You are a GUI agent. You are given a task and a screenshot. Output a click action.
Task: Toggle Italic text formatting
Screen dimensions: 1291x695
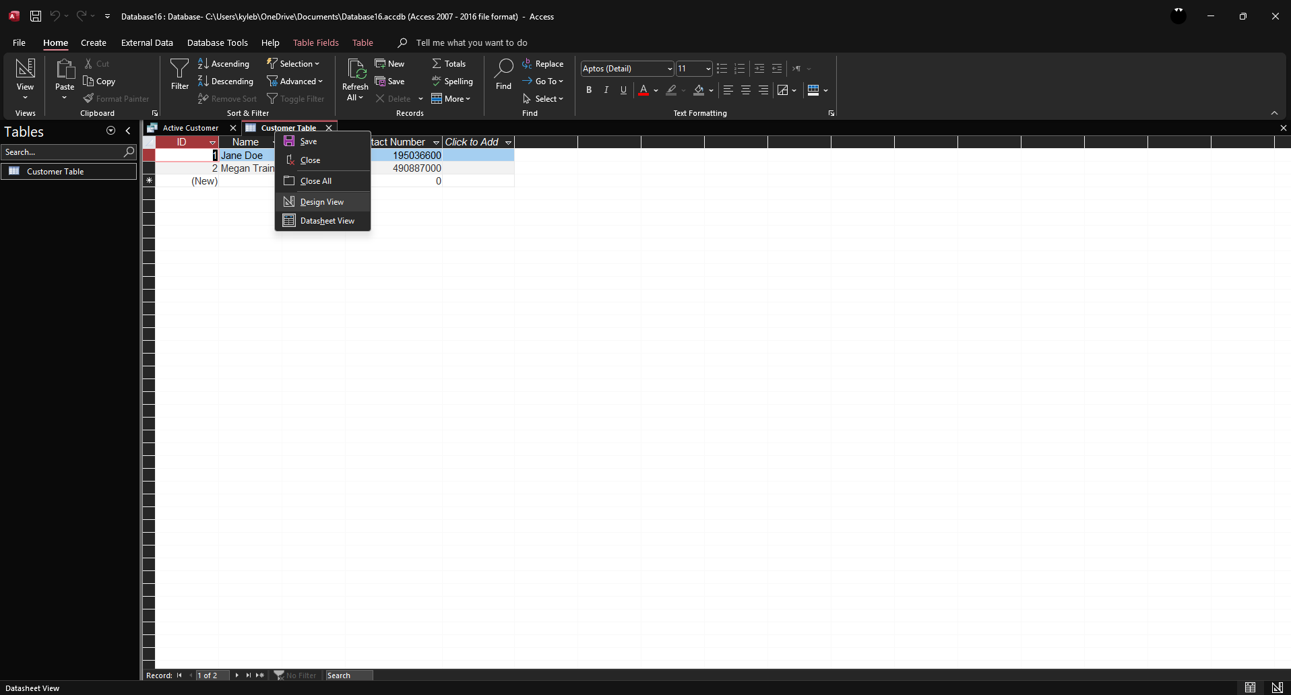[x=606, y=90]
